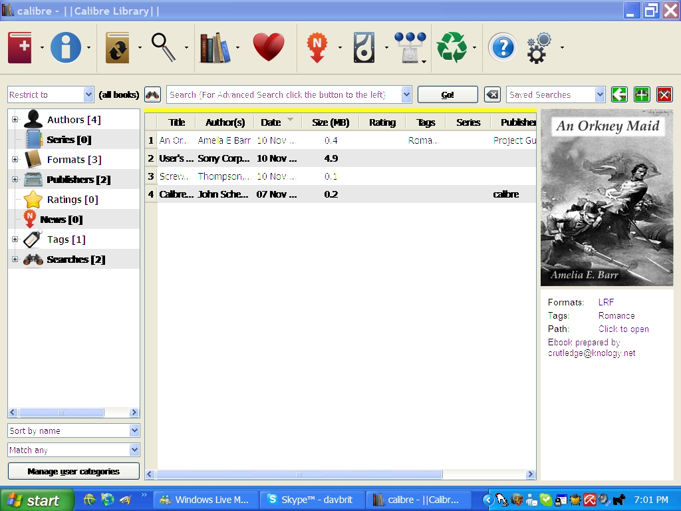Click the green plus save search icon

[x=642, y=94]
